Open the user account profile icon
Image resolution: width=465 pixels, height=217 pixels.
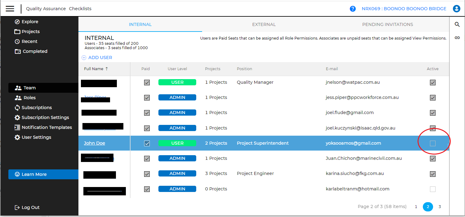(456, 9)
